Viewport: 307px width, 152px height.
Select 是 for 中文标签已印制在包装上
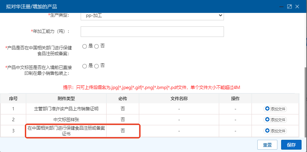(84, 66)
